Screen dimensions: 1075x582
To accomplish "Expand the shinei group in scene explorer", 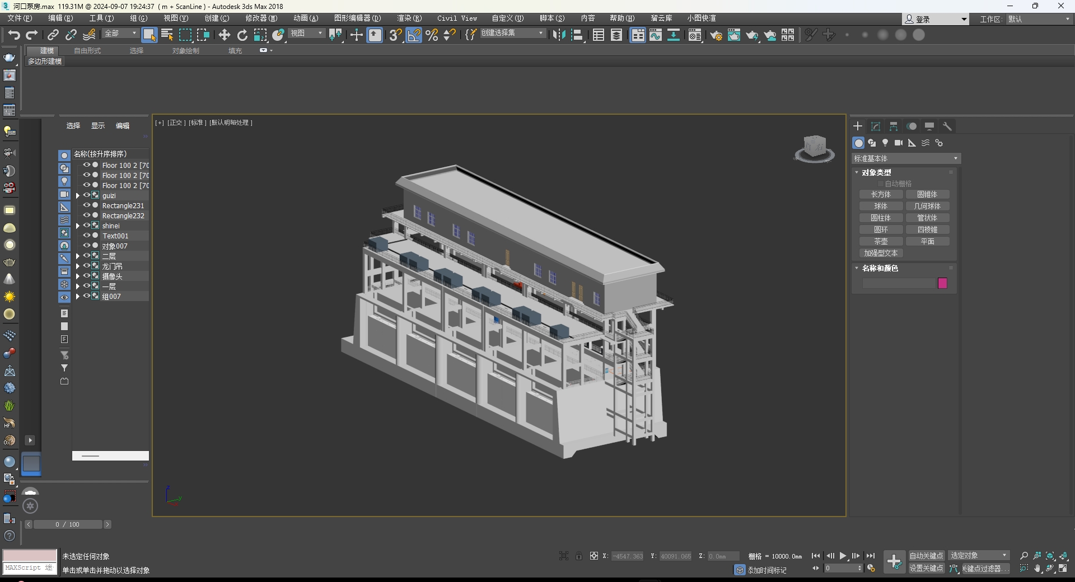I will [78, 226].
